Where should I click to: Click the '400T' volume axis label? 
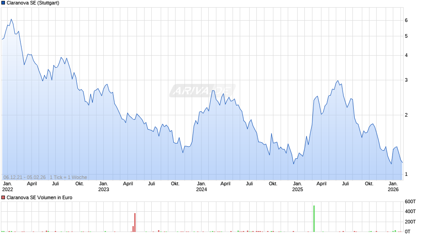point(410,211)
